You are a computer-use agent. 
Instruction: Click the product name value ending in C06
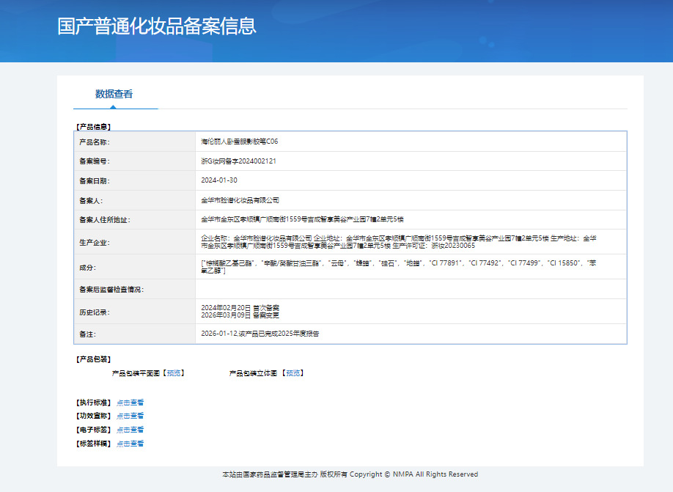[x=240, y=142]
